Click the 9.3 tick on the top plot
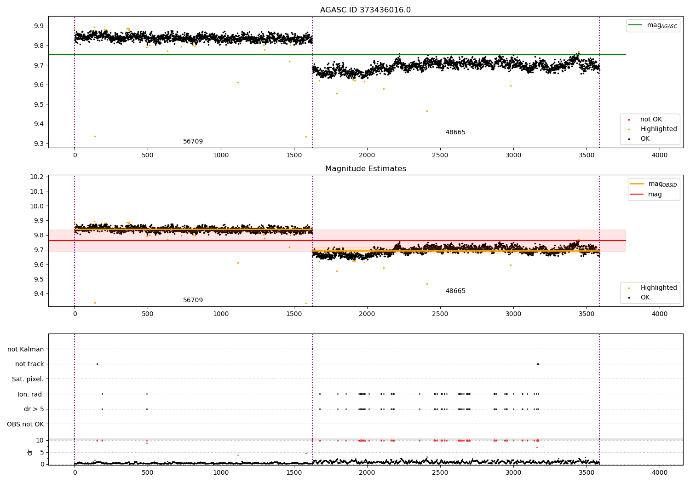The image size is (690, 483). [39, 144]
